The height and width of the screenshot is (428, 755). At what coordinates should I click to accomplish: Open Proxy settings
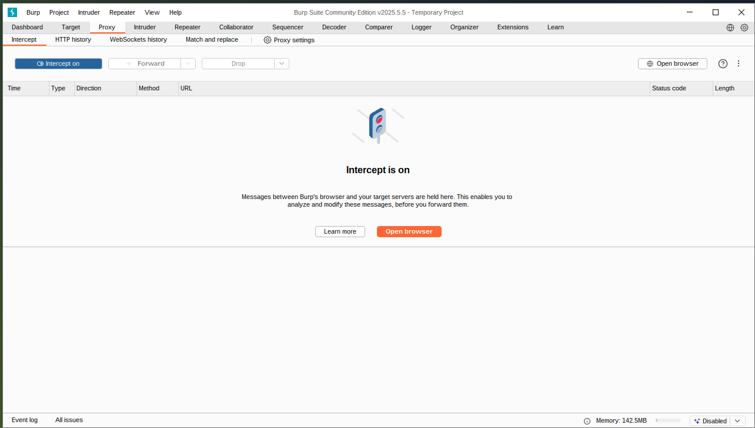[x=289, y=40]
